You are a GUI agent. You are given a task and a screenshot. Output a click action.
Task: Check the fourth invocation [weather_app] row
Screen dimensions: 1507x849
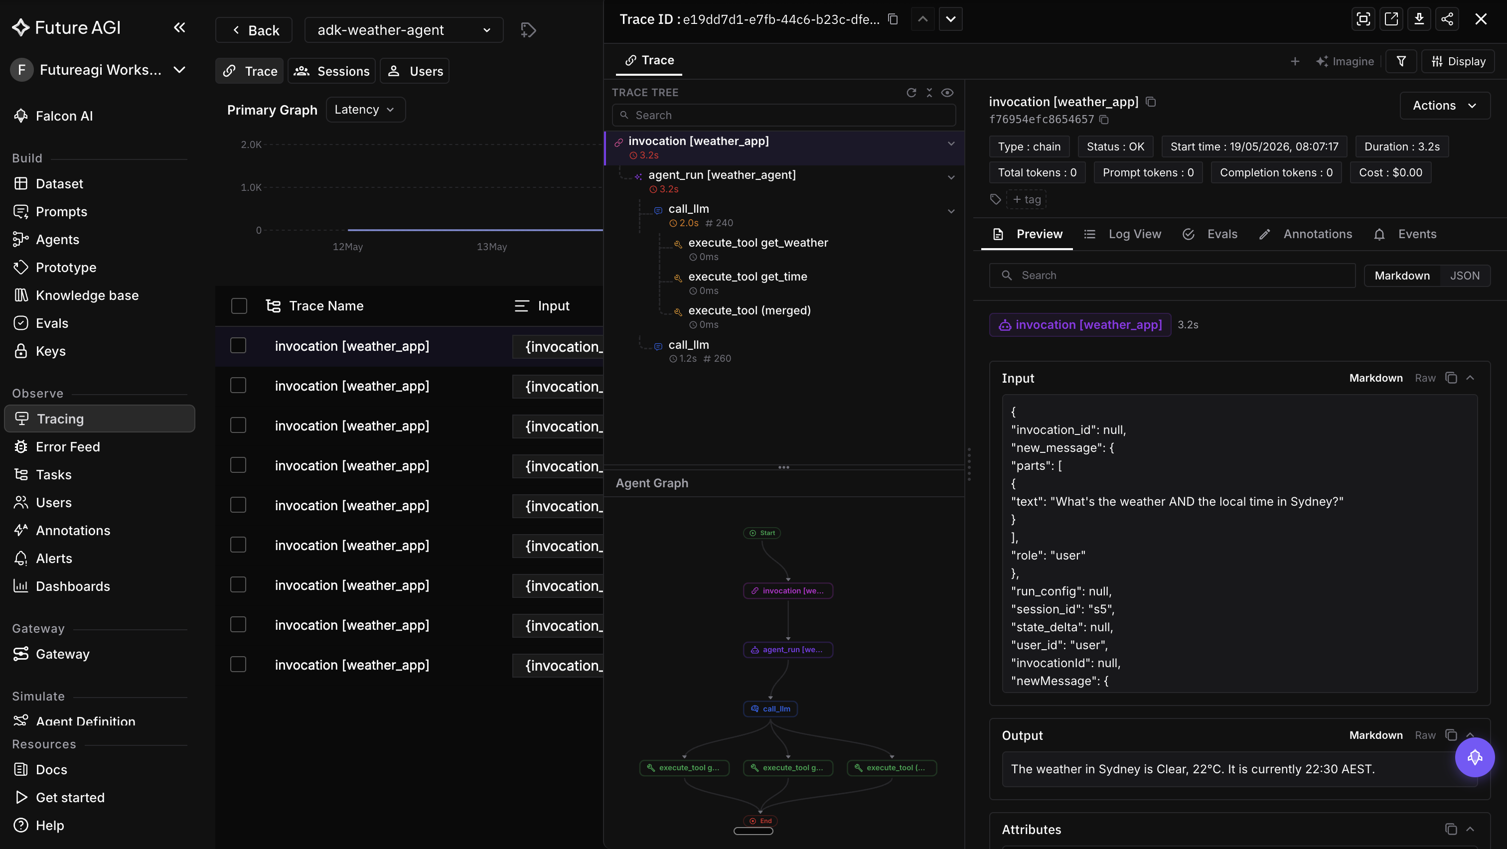[238, 465]
